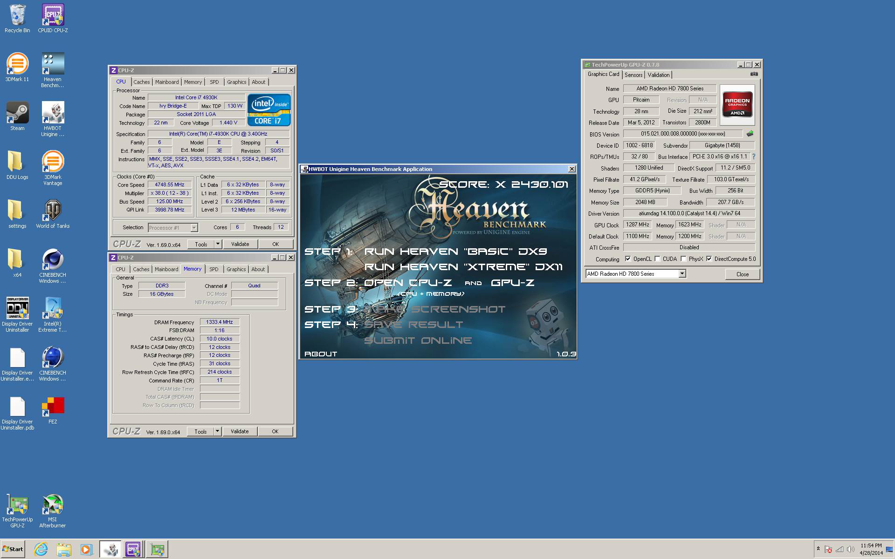
Task: Click the volume tray icon
Action: tap(851, 549)
